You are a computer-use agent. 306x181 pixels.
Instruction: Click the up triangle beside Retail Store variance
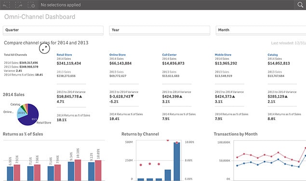[x=80, y=97]
